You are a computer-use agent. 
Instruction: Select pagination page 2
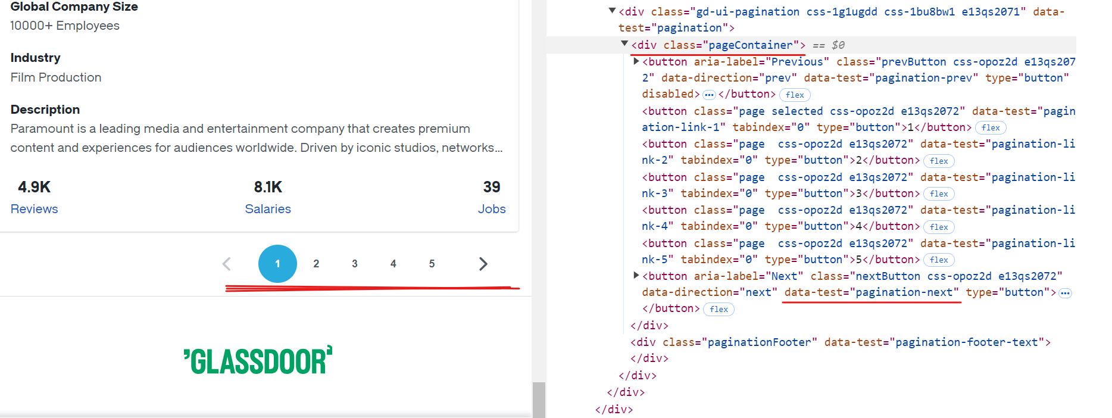point(316,264)
